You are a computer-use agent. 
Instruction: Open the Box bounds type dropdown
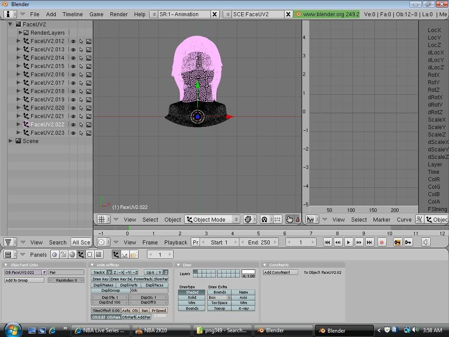[x=219, y=298]
